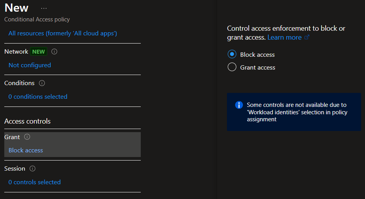
Task: Click the 'Control access enforcement' description text
Action: click(286, 33)
